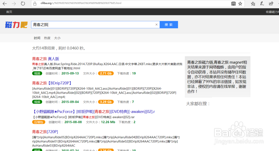Click the disclaimer box about magnet links

pos(218,77)
